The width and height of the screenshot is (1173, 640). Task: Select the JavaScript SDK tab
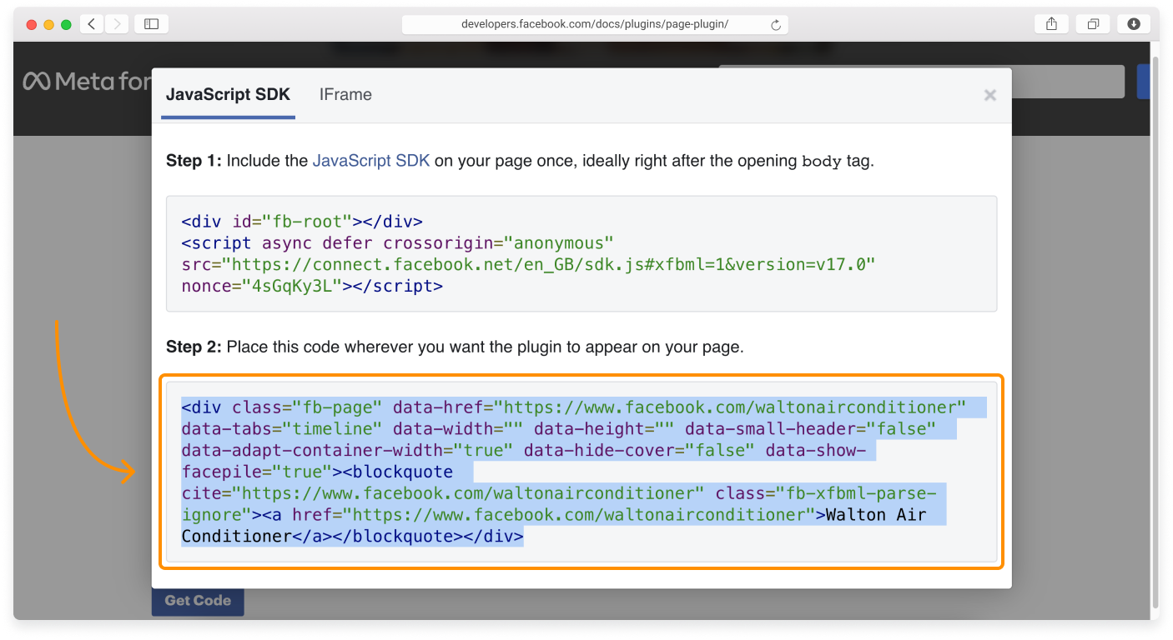click(x=228, y=94)
